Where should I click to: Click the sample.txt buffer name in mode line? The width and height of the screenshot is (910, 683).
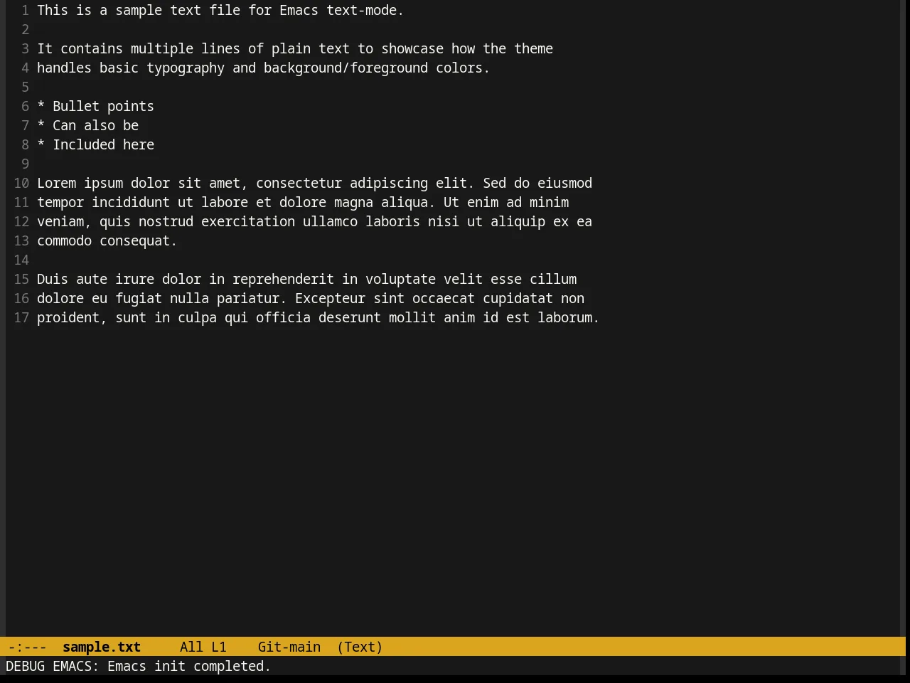pos(102,647)
